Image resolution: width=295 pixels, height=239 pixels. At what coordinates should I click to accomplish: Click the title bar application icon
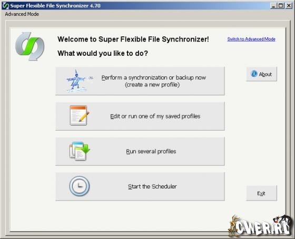[5, 6]
